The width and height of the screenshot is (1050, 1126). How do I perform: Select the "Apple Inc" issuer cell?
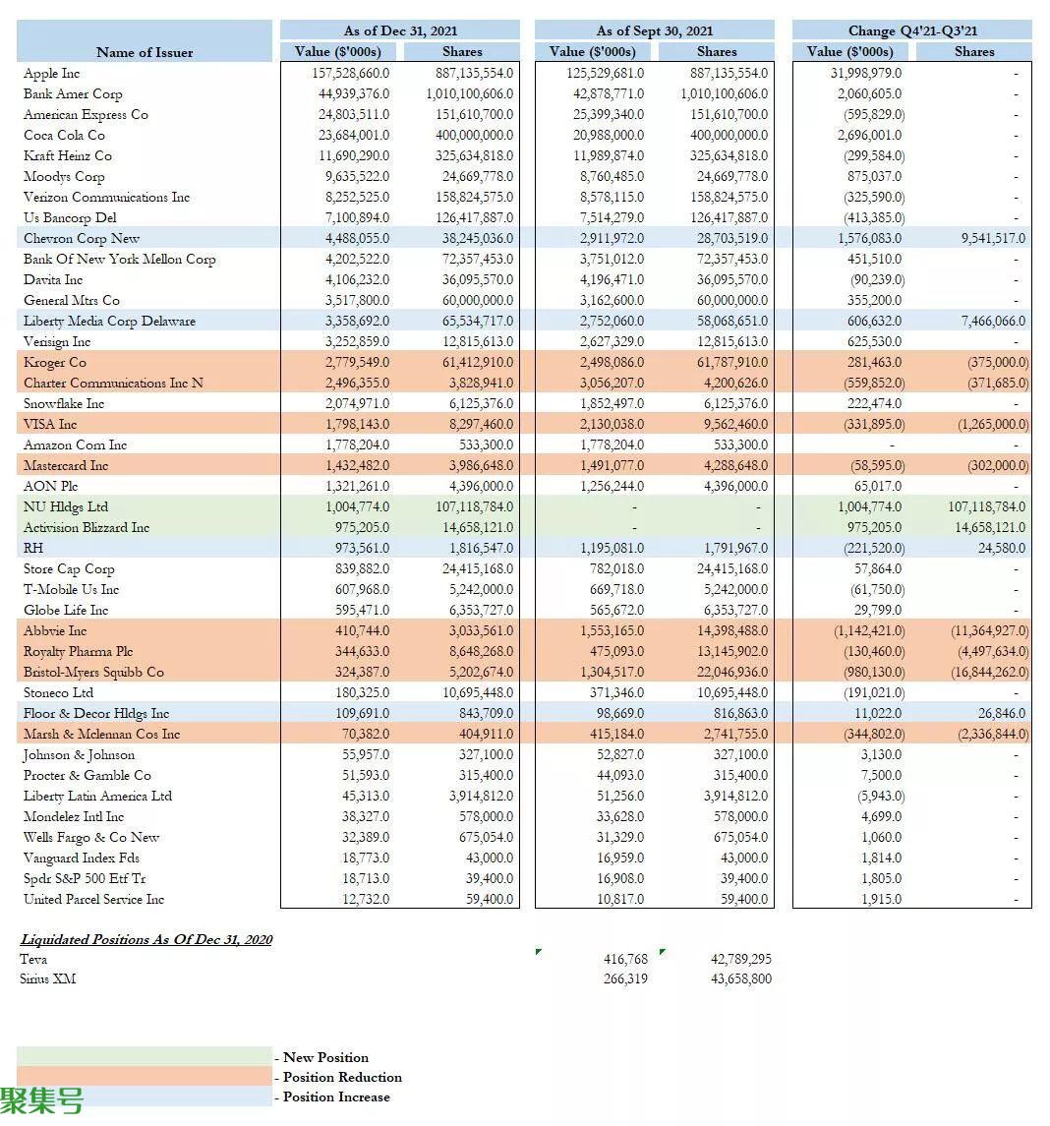coord(52,73)
